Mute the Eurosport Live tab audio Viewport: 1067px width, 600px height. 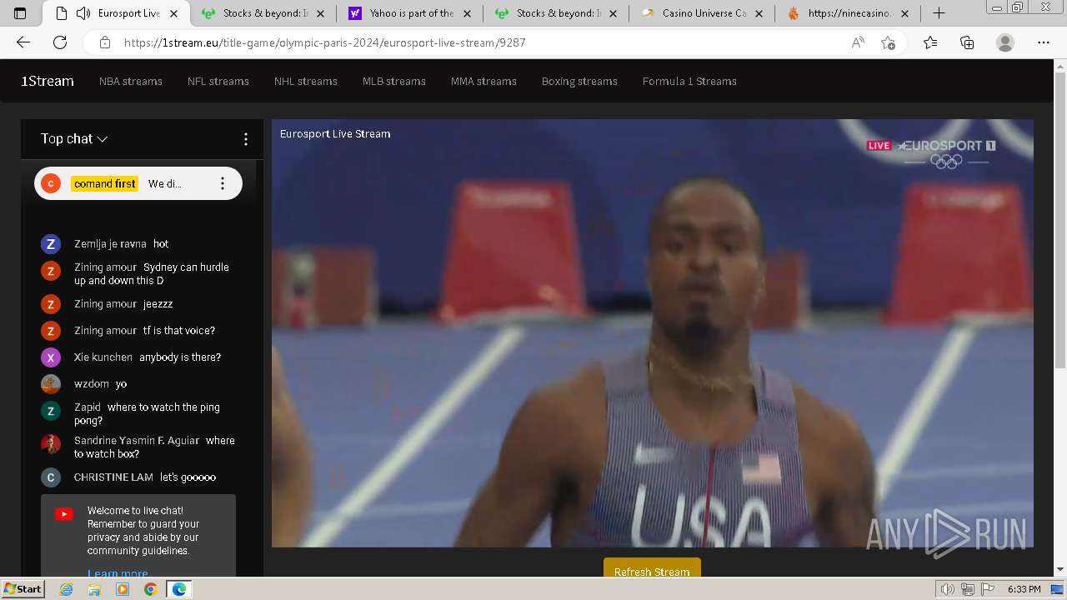[83, 13]
